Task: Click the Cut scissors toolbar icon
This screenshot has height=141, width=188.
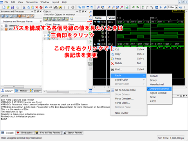Action: point(24,7)
